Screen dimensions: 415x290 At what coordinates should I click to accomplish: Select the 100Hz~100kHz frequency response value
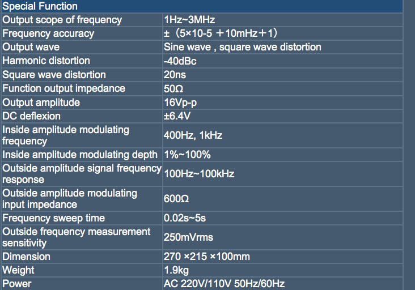(199, 174)
